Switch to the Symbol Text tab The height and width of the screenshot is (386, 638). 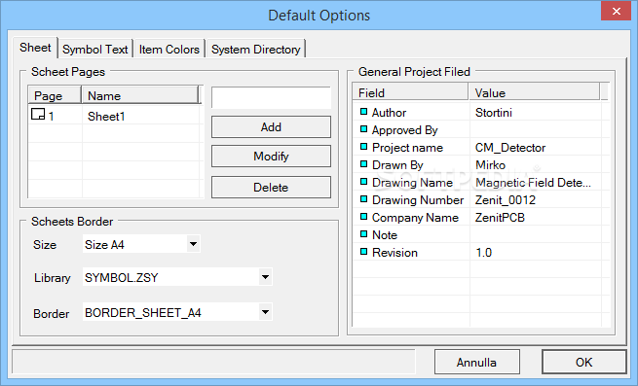pos(95,50)
